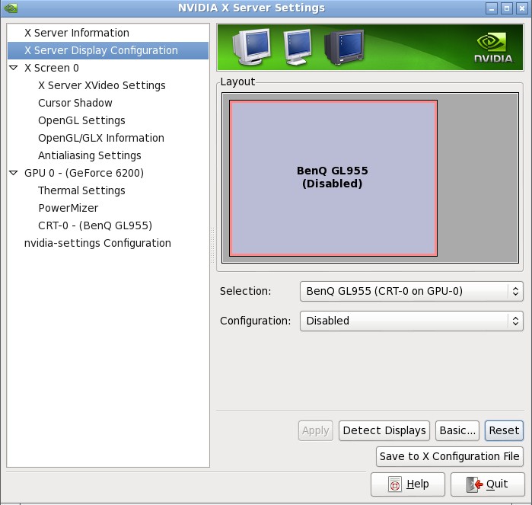Open Thermal Settings page
532x505 pixels.
[81, 190]
